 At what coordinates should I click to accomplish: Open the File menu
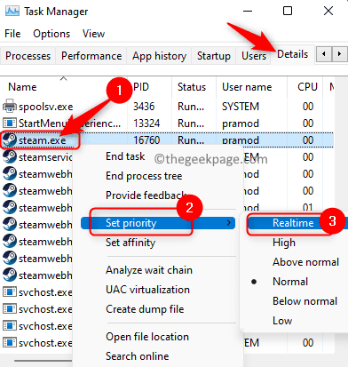[x=12, y=34]
